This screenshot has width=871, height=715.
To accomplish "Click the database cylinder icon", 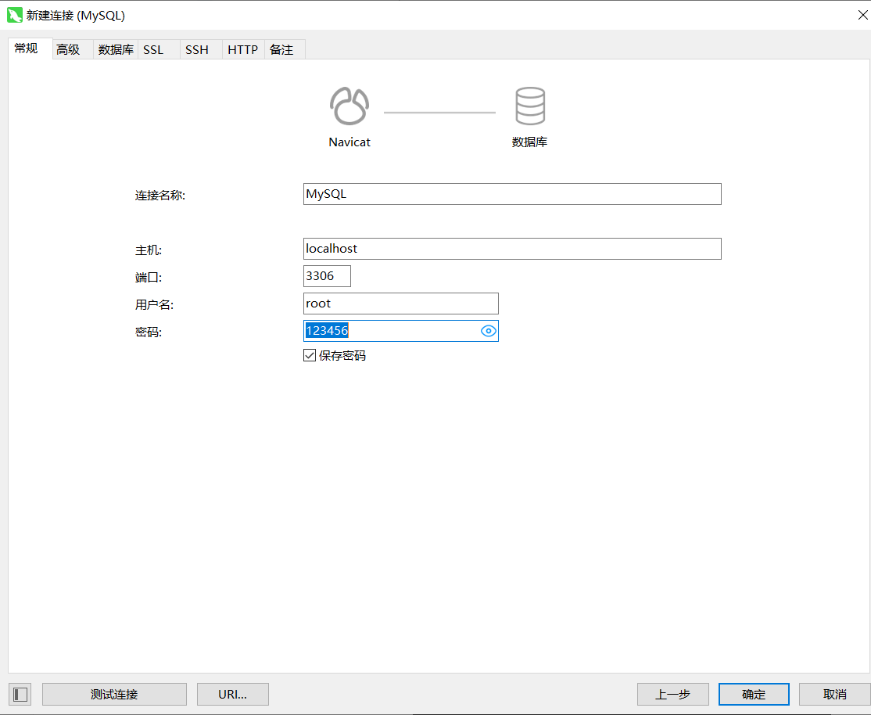I will point(529,106).
